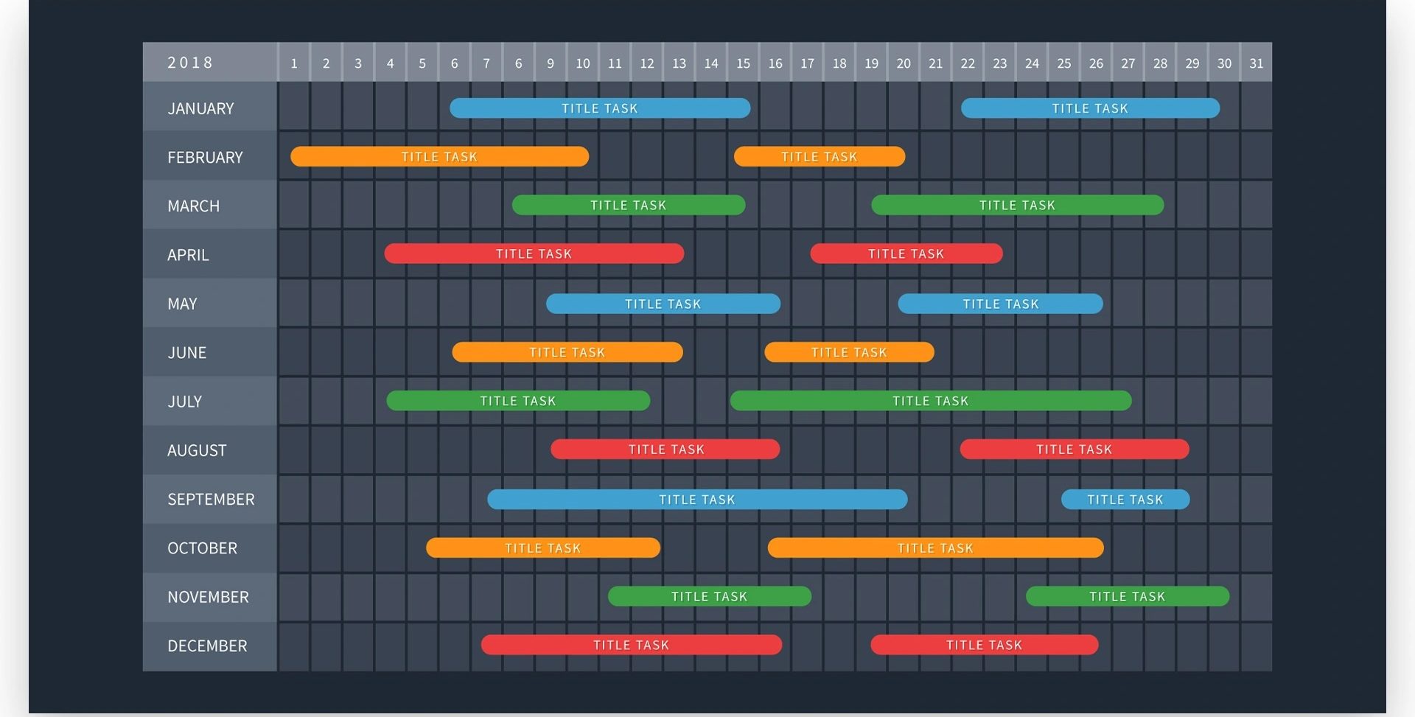Select the SEPTEMBER row label

point(211,499)
